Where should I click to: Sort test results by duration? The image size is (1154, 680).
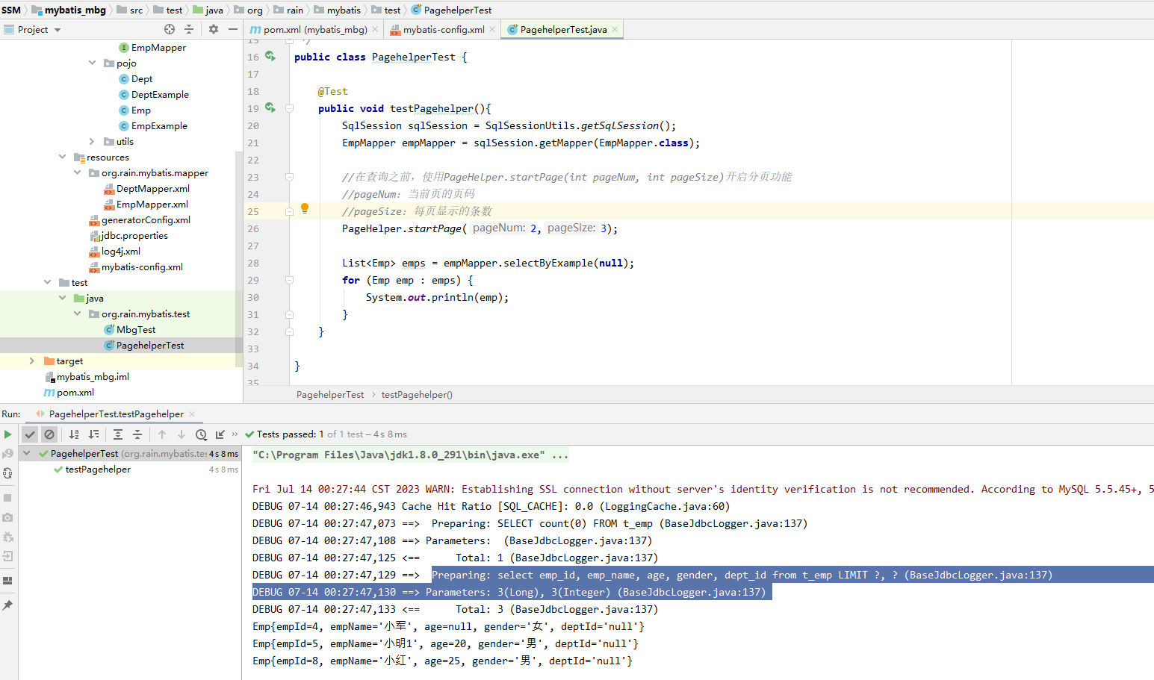coord(93,434)
